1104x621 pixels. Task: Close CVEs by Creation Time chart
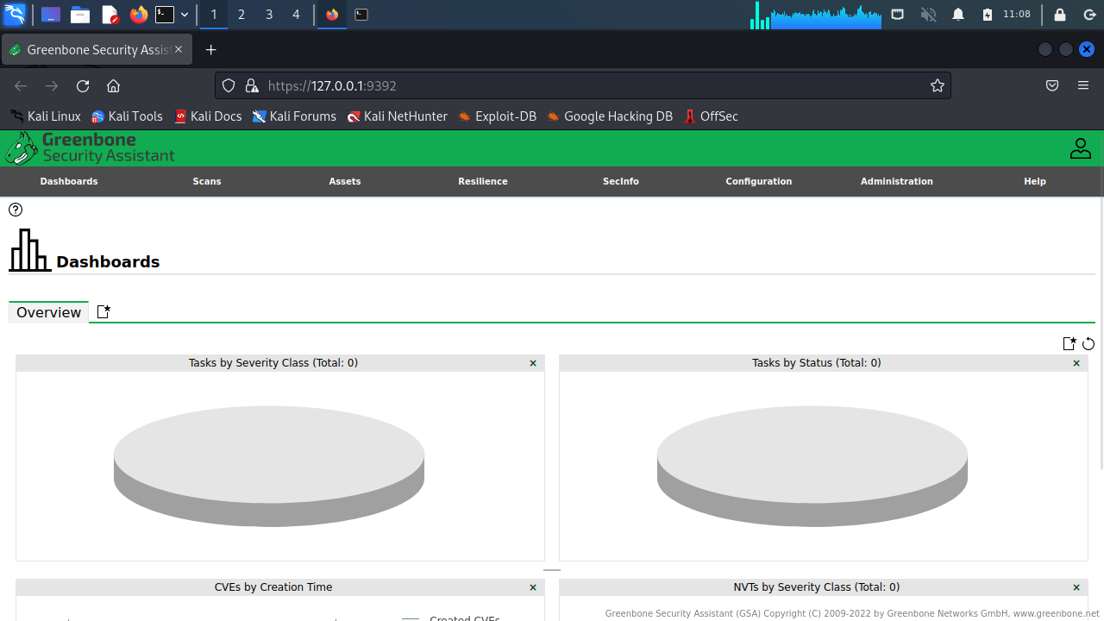(533, 587)
